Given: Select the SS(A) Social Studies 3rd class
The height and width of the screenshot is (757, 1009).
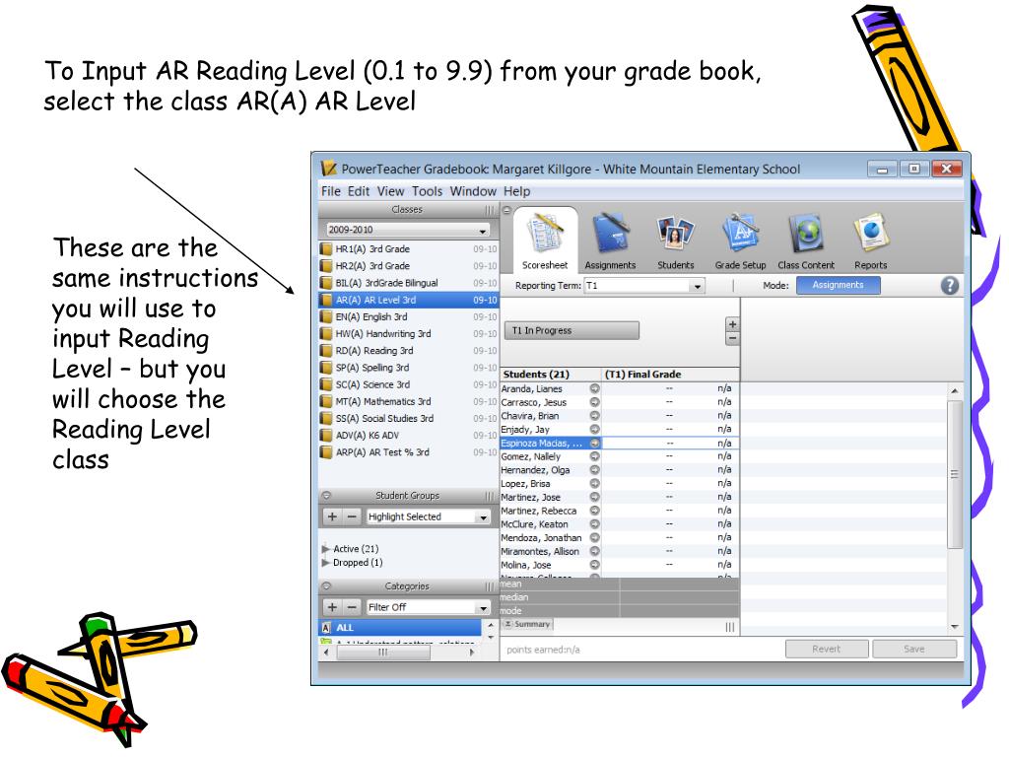Looking at the screenshot, I should tap(409, 418).
